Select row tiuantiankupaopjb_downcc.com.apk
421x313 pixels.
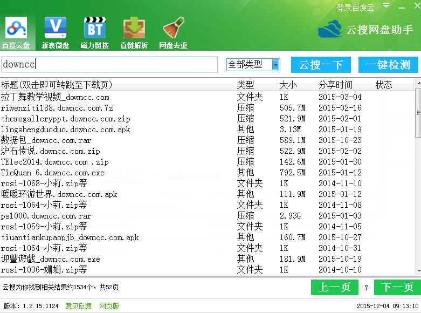point(207,237)
